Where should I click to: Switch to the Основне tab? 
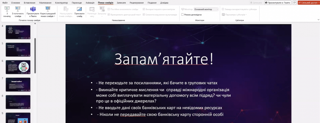click(x=16, y=3)
